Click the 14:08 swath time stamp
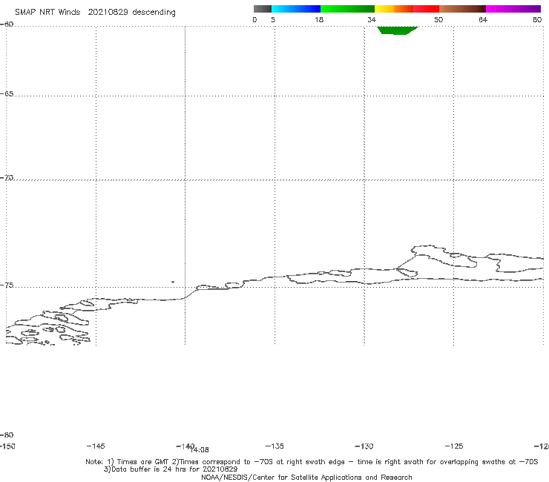The width and height of the screenshot is (549, 482). point(200,450)
